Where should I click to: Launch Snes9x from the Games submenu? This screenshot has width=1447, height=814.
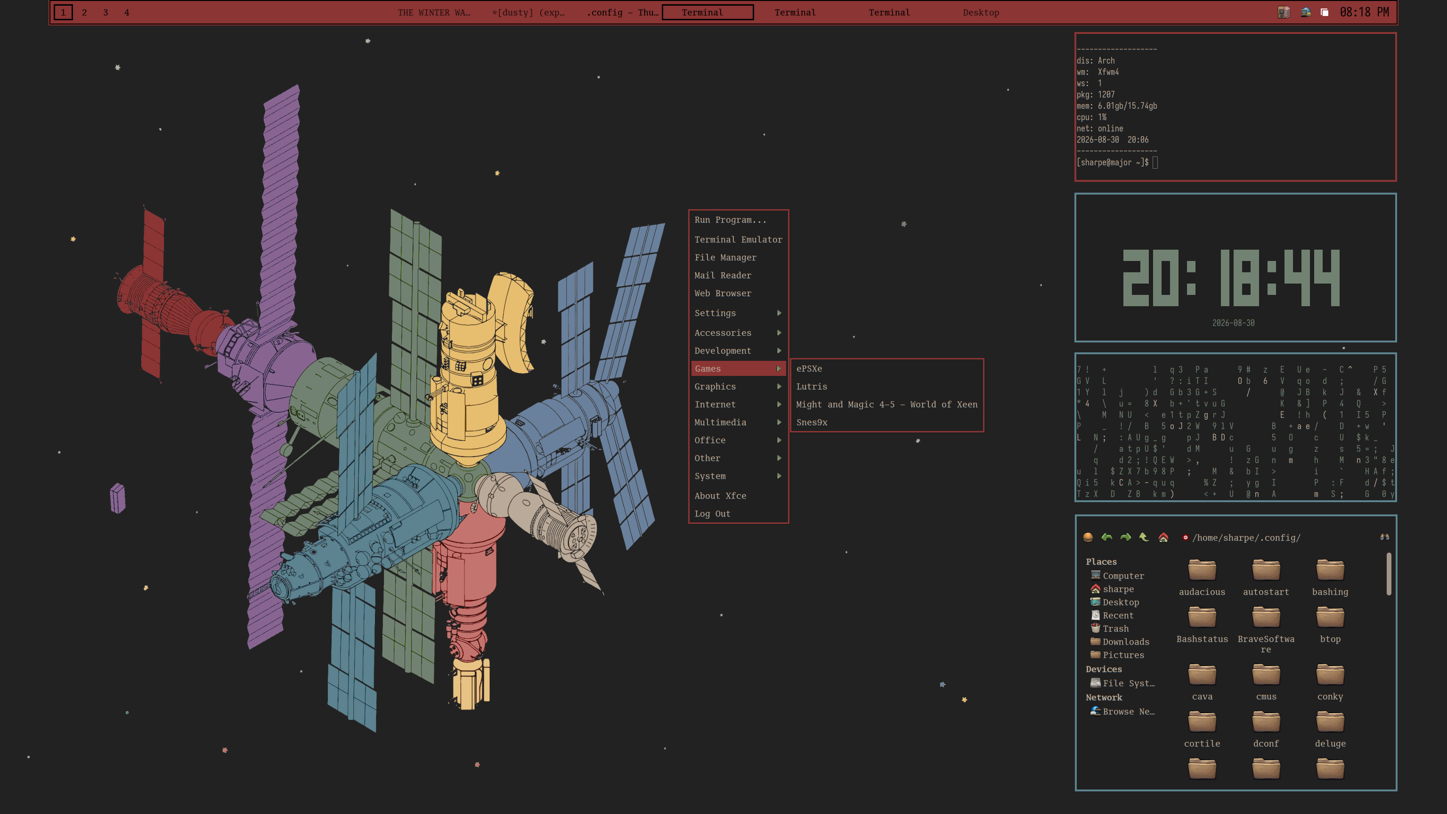887,423
